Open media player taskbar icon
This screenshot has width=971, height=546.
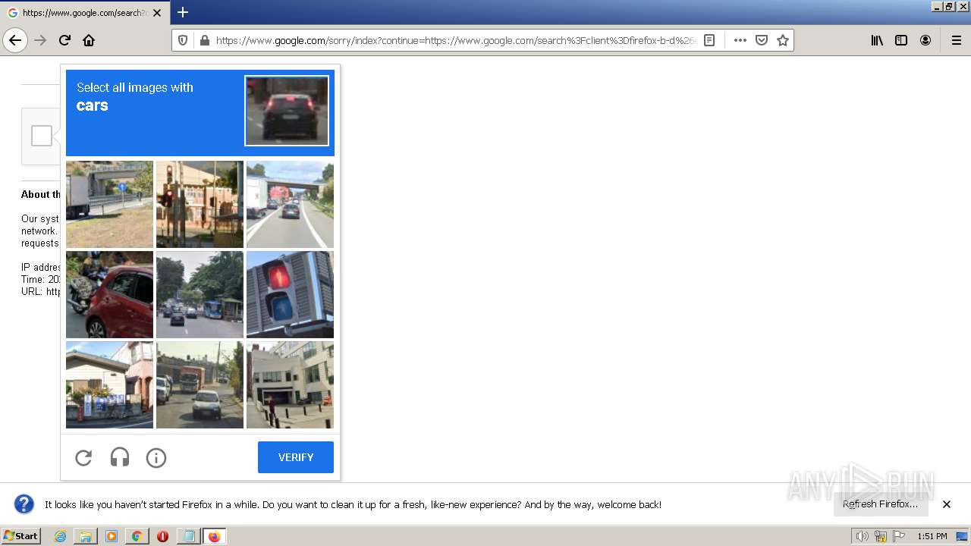pyautogui.click(x=112, y=536)
